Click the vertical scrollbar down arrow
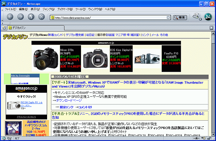The width and height of the screenshot is (216, 141). pos(213,134)
